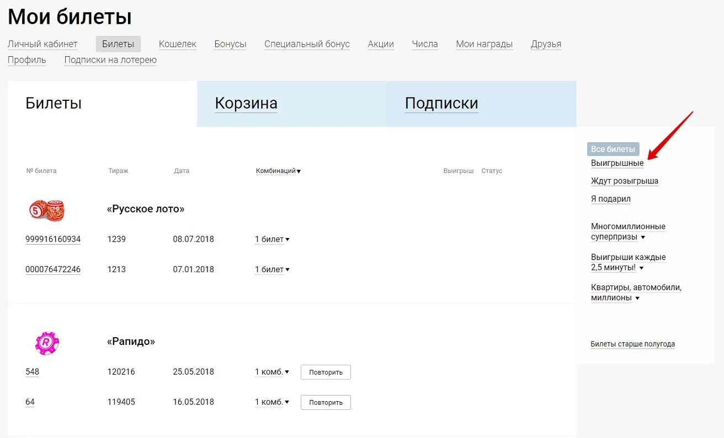Image resolution: width=724 pixels, height=438 pixels.
Task: Switch to the Корзина tab
Action: point(291,104)
